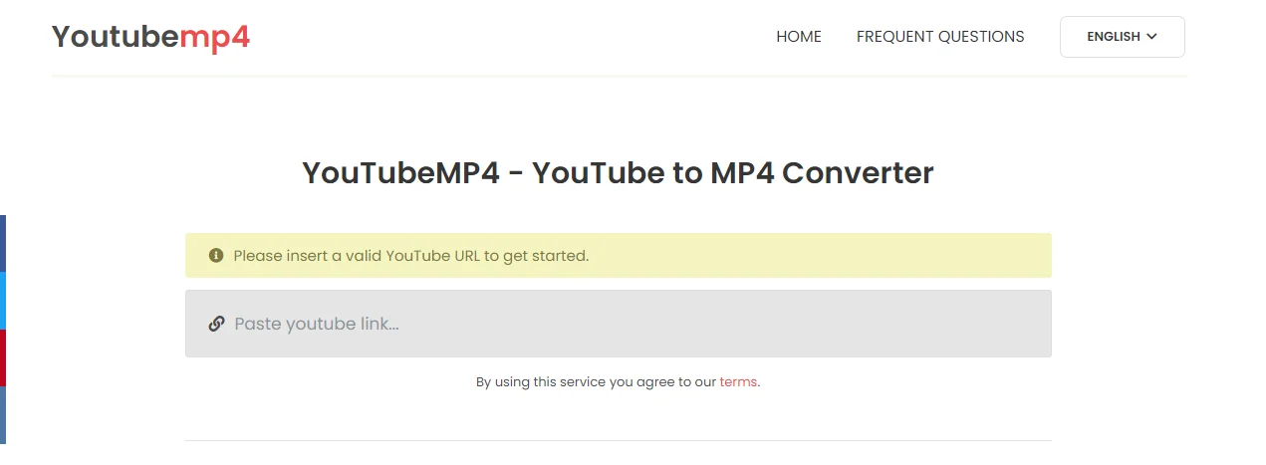Open the FREQUENT QUESTIONS page
Screen dimensions: 1266x465
pyautogui.click(x=940, y=37)
